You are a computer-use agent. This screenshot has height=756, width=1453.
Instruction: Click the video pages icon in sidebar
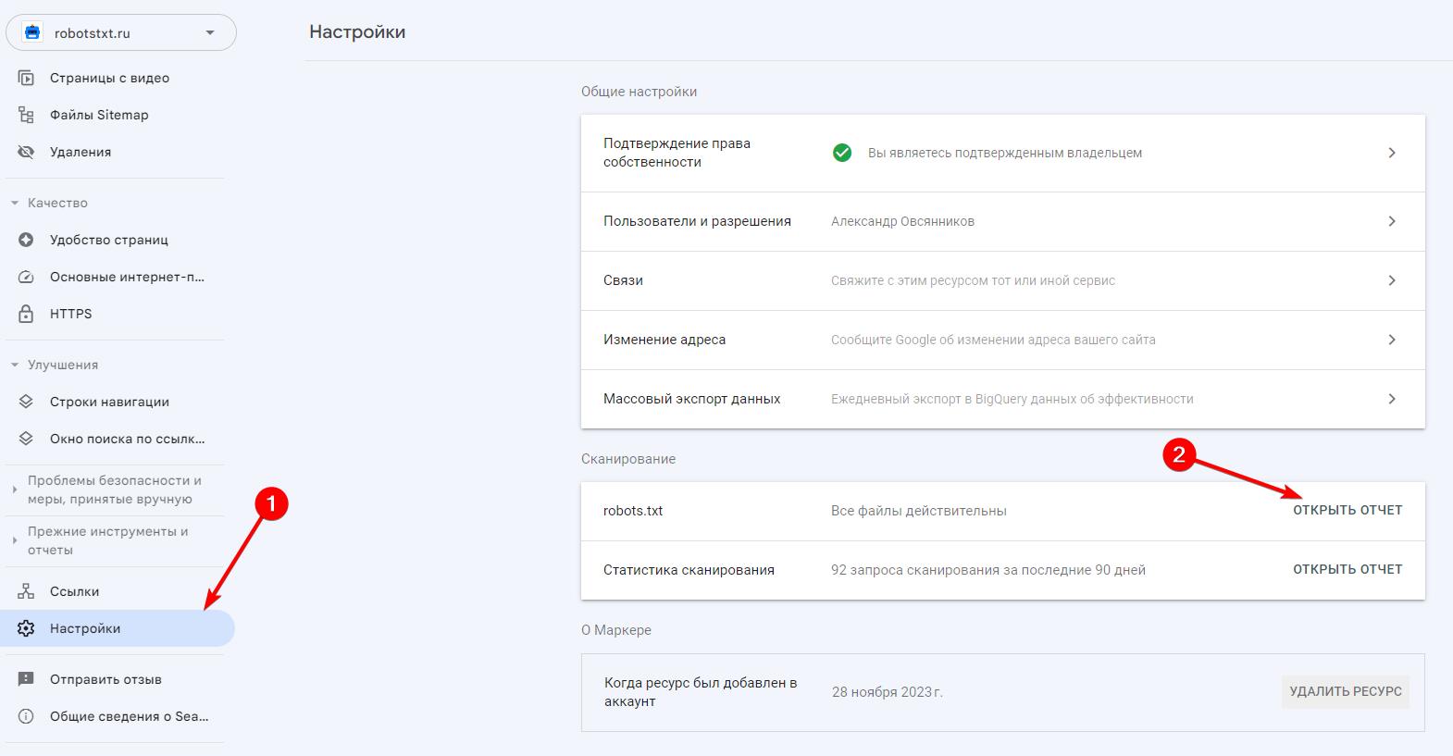pyautogui.click(x=26, y=78)
